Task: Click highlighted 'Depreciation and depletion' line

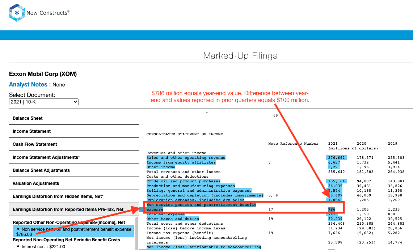Action: coord(205,195)
